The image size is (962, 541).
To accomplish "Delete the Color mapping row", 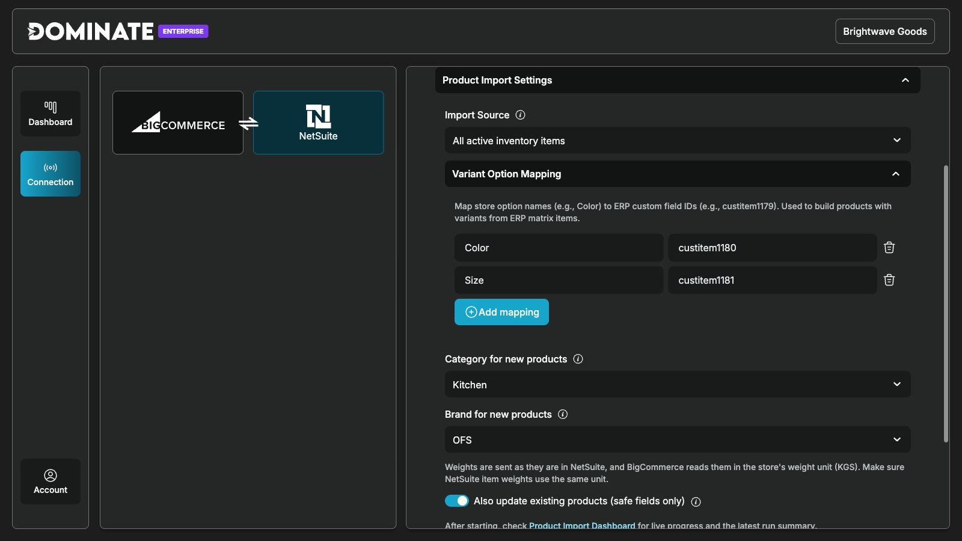I will pyautogui.click(x=889, y=248).
